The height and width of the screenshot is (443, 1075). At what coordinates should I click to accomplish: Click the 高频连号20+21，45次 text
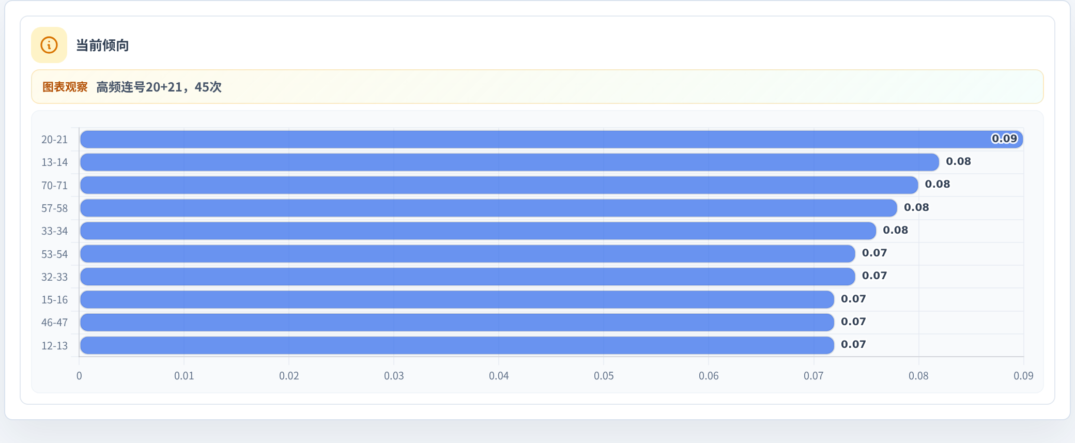coord(159,87)
